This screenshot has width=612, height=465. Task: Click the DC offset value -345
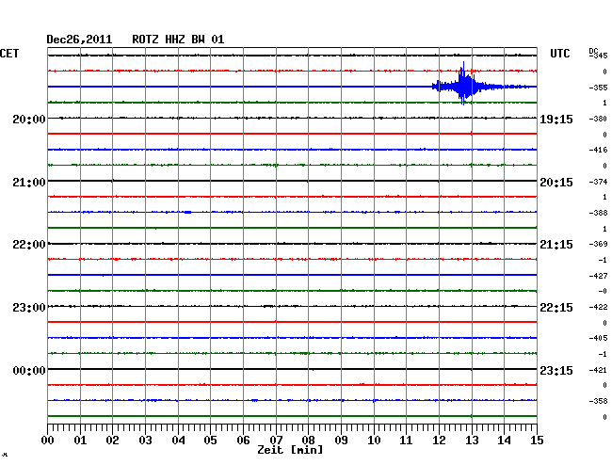pyautogui.click(x=598, y=56)
